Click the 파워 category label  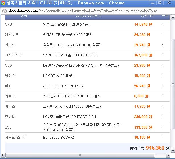[8, 86]
